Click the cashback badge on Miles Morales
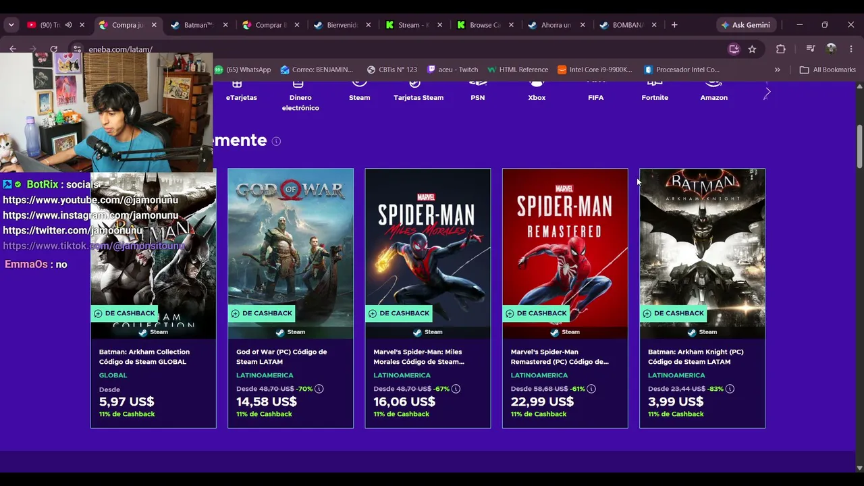The image size is (864, 486). 400,313
